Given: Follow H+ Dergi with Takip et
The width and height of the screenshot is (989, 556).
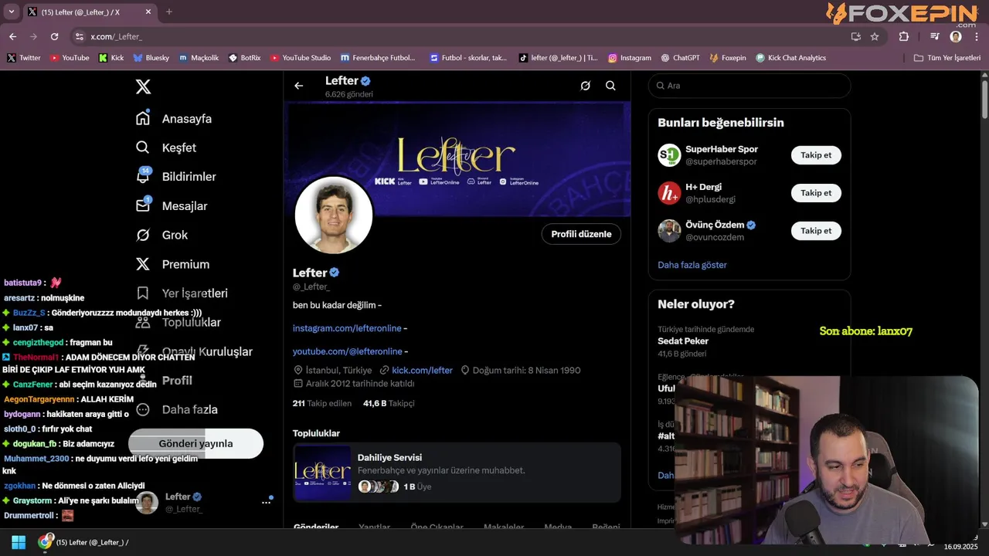Looking at the screenshot, I should click(816, 193).
